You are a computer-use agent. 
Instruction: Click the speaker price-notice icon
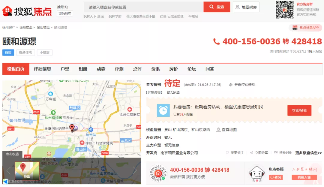pyautogui.click(x=231, y=85)
